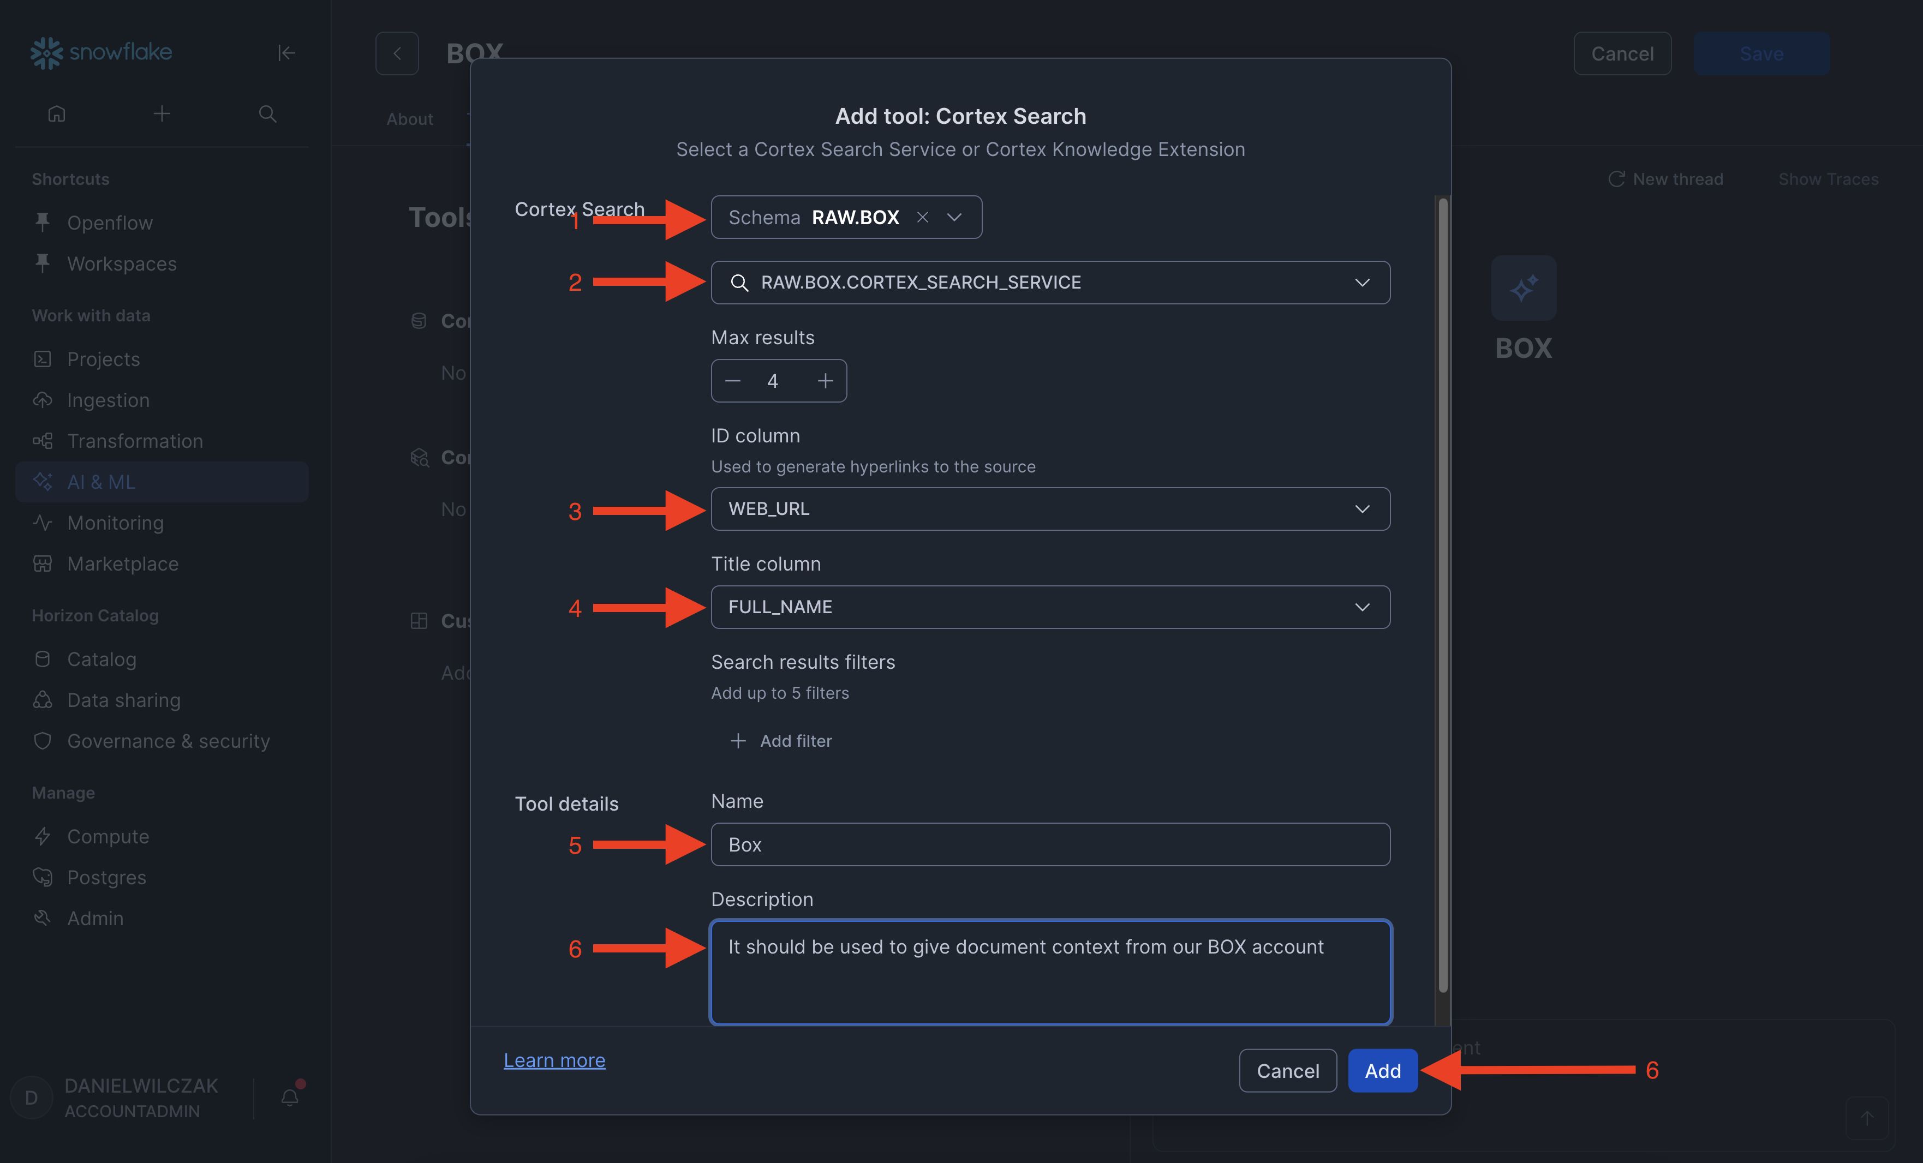
Task: Click the Add filter plus icon
Action: (x=738, y=741)
